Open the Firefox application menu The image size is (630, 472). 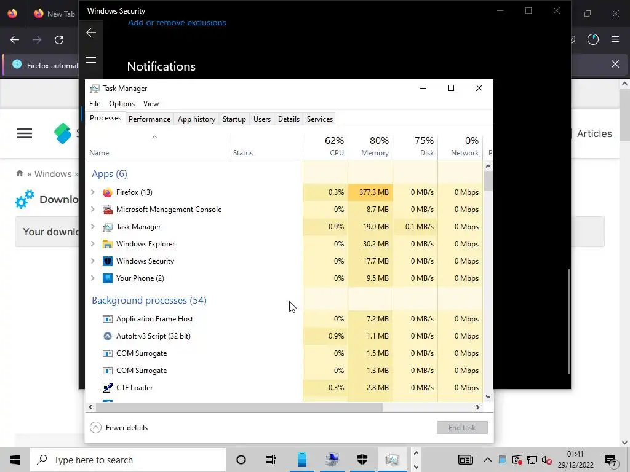pyautogui.click(x=615, y=39)
